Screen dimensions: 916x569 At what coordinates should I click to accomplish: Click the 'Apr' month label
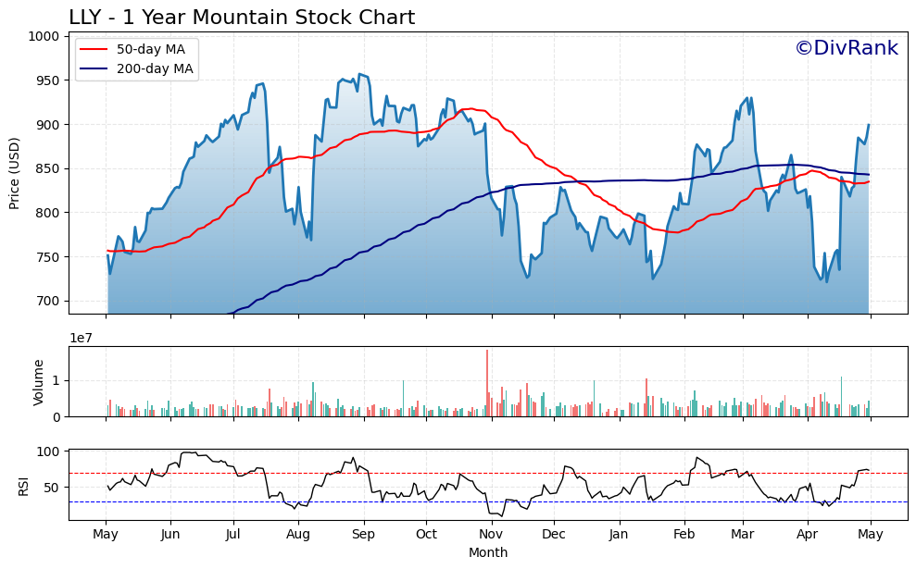pyautogui.click(x=808, y=535)
